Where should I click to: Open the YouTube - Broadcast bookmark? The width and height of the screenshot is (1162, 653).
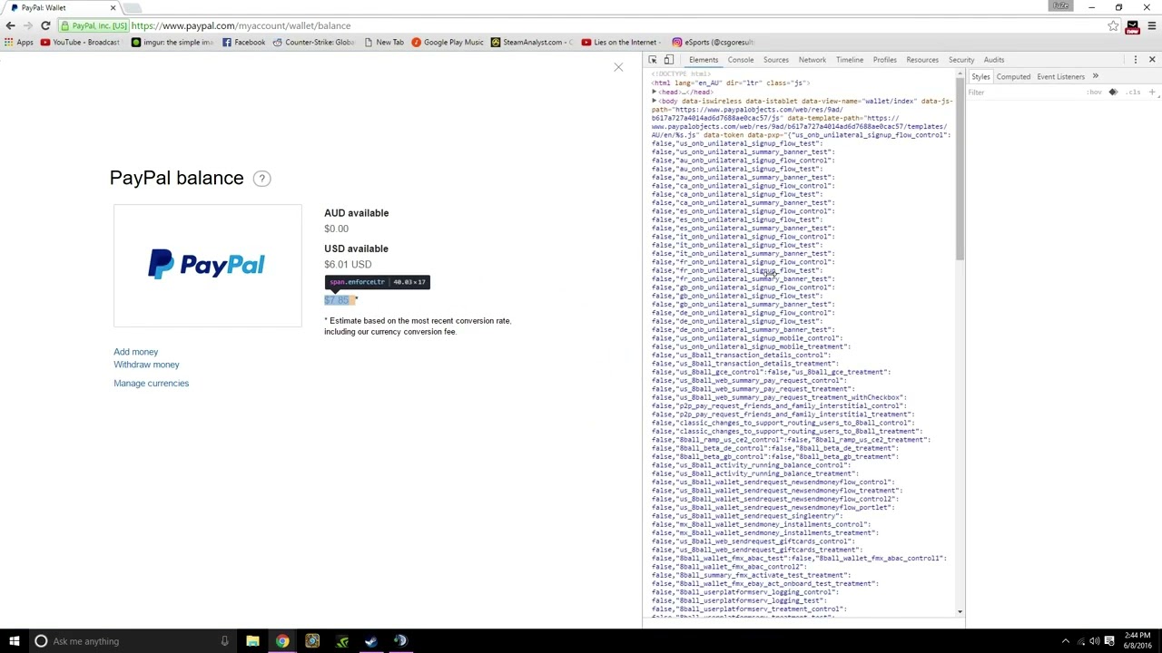coord(80,42)
